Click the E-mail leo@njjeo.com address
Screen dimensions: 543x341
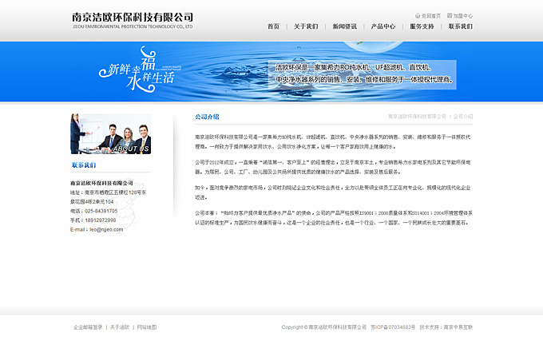[x=97, y=229]
